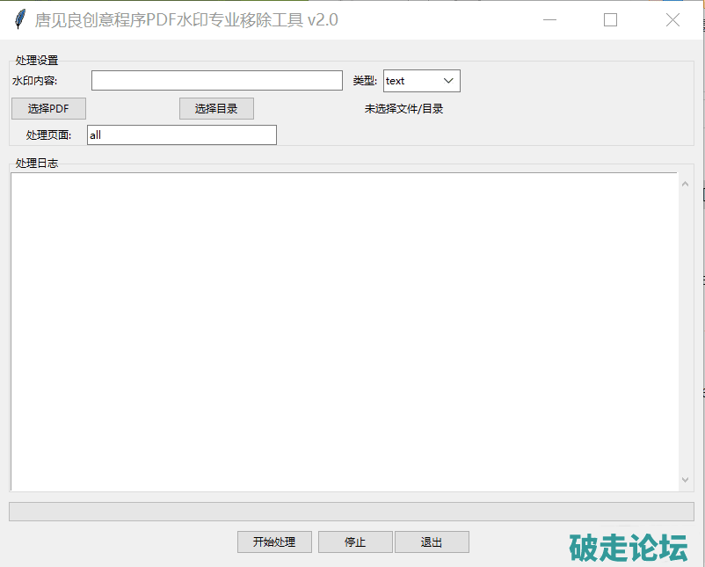Click the window title text in title bar
This screenshot has width=705, height=567.
tap(185, 19)
